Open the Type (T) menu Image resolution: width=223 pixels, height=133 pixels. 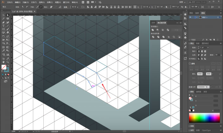pyautogui.click(x=34, y=2)
